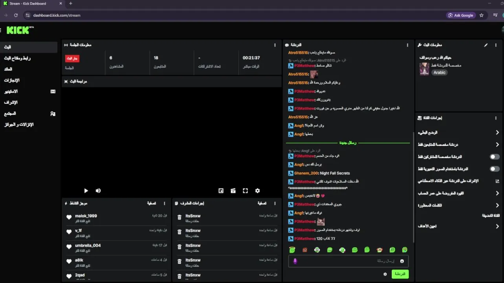Open chat settings gear beside send button
The height and width of the screenshot is (283, 504).
click(385, 274)
